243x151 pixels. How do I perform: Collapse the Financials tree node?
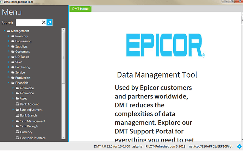pyautogui.click(x=8, y=83)
